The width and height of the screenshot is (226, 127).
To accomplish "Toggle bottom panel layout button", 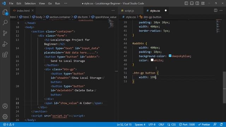I will (192, 3).
